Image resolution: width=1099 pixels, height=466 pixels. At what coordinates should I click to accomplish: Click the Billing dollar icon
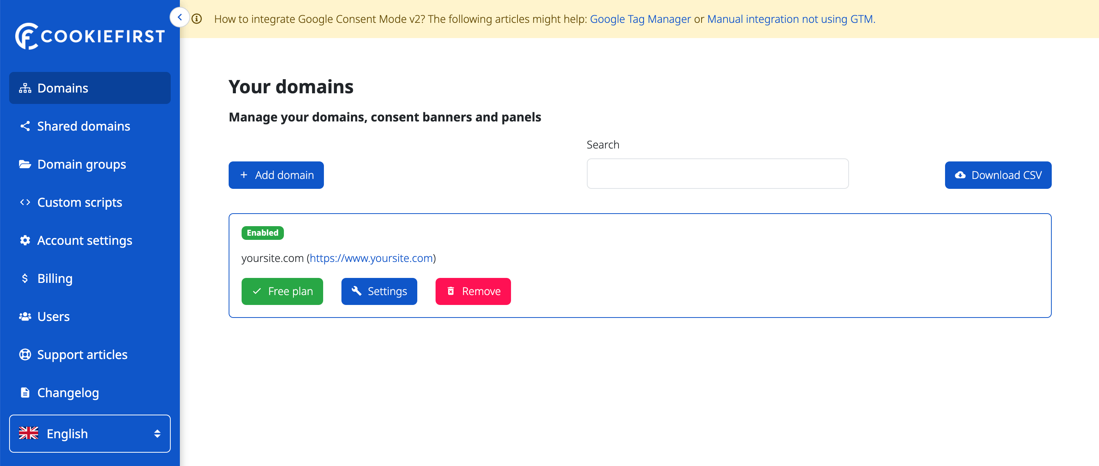click(25, 278)
